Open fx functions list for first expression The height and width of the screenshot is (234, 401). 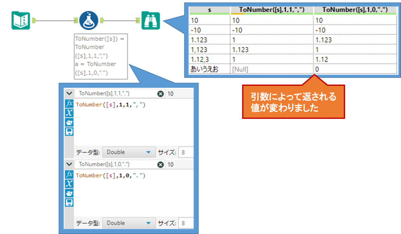(x=69, y=104)
